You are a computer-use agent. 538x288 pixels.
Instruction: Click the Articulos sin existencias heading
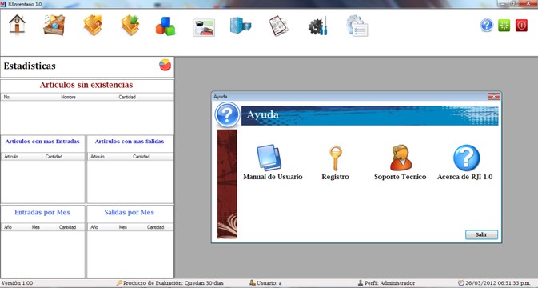tap(86, 85)
